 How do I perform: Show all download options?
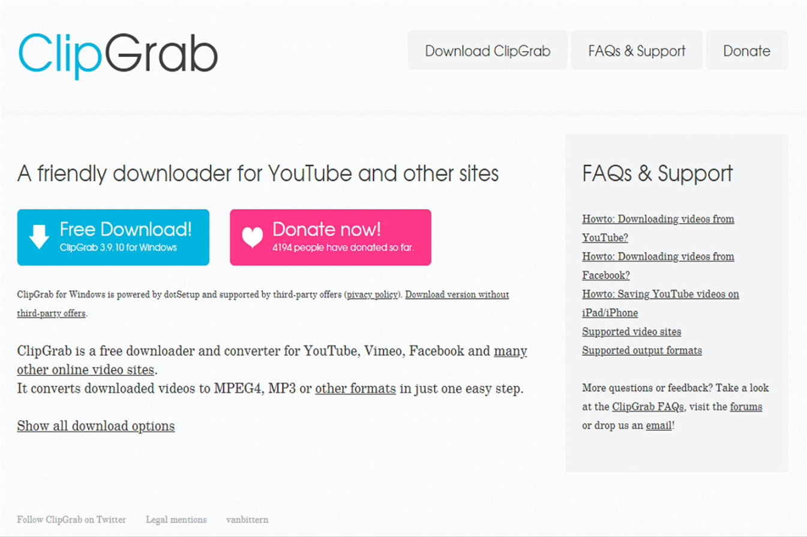click(x=95, y=426)
